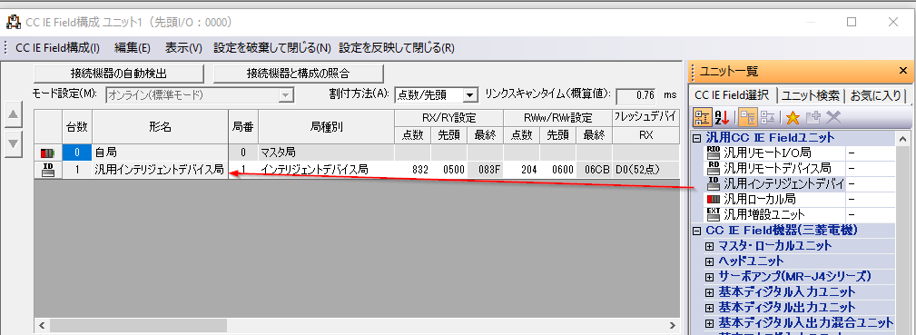Click the delete X icon in unit list toolbar
Image resolution: width=916 pixels, height=335 pixels.
(x=833, y=117)
